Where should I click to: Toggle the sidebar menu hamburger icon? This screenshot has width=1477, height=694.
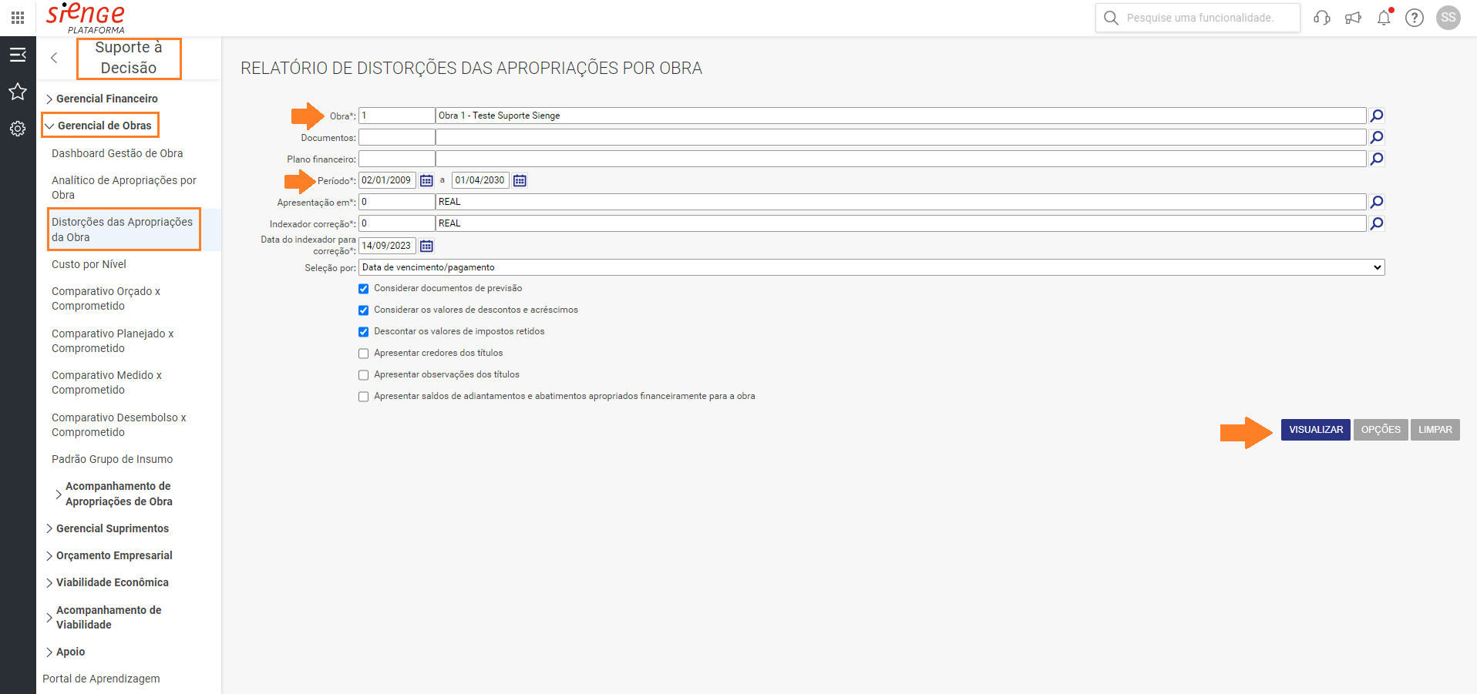point(18,55)
